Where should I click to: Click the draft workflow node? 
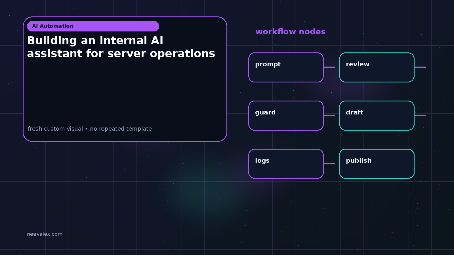(x=377, y=116)
